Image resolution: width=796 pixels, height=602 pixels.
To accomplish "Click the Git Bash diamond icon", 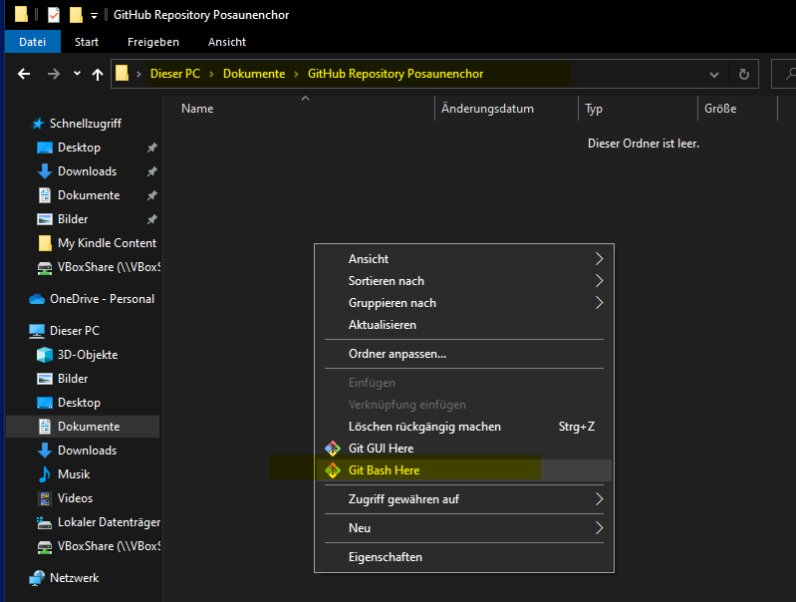I will [333, 470].
